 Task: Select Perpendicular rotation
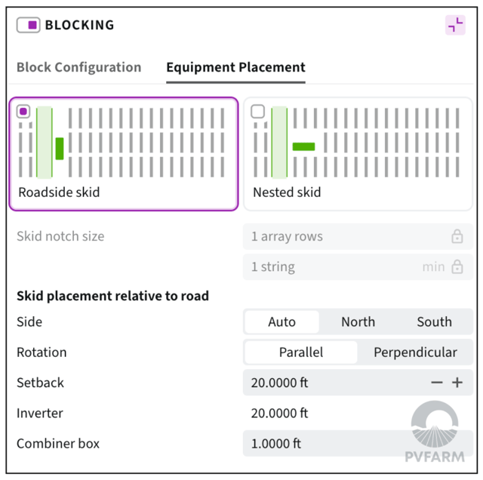tap(415, 352)
